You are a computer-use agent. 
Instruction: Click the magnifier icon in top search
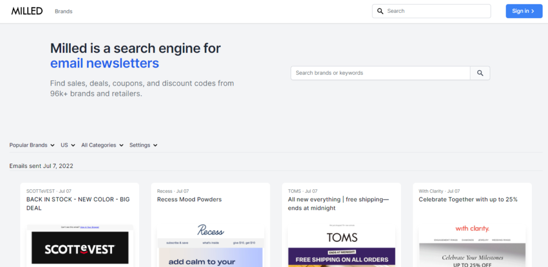click(380, 11)
